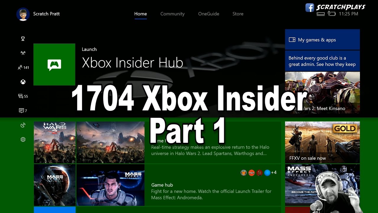Switch to the Home tab

pyautogui.click(x=141, y=14)
